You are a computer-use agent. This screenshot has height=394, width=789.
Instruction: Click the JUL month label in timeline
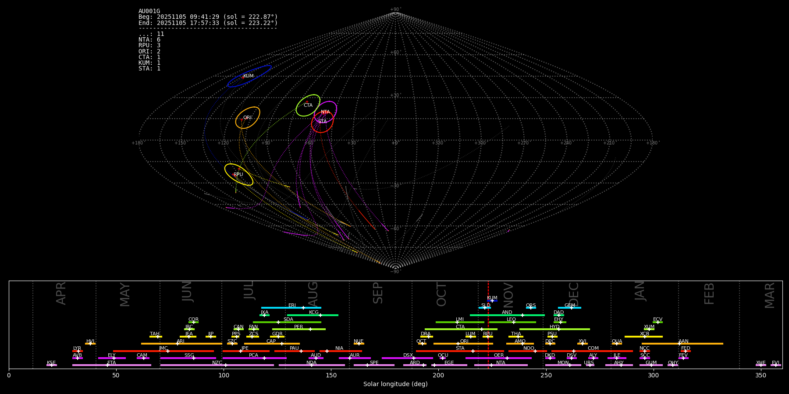[249, 290]
